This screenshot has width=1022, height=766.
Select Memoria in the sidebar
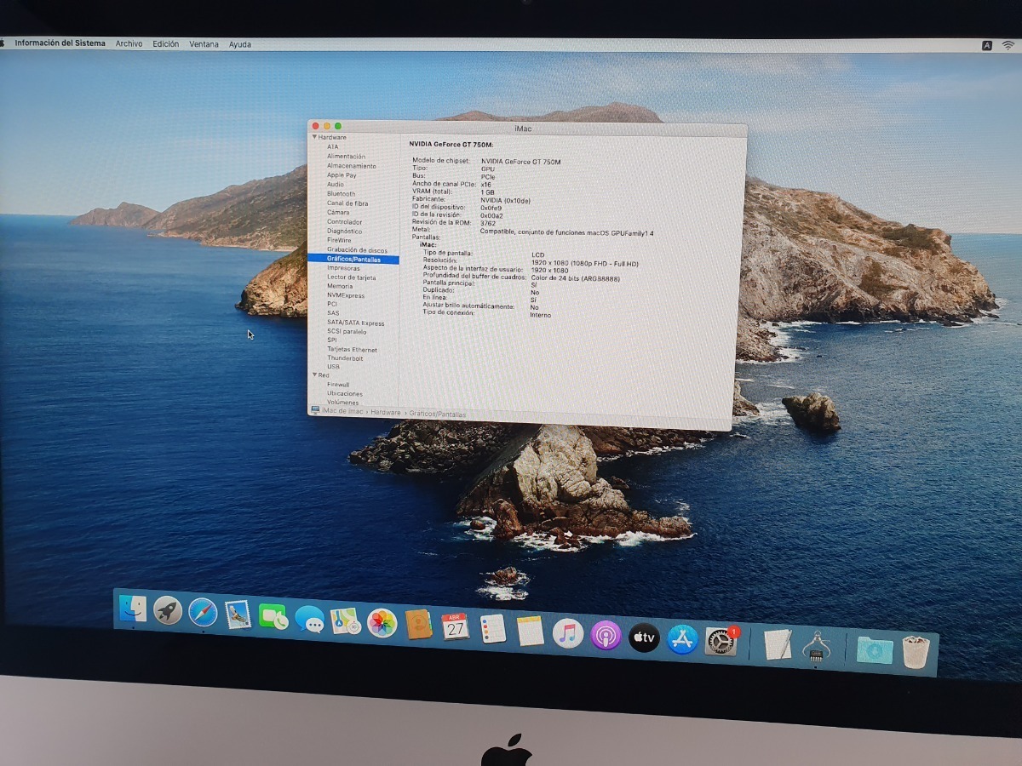(340, 287)
